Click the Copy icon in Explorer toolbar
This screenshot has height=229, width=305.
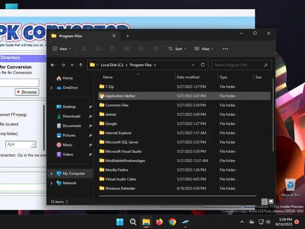click(98, 49)
